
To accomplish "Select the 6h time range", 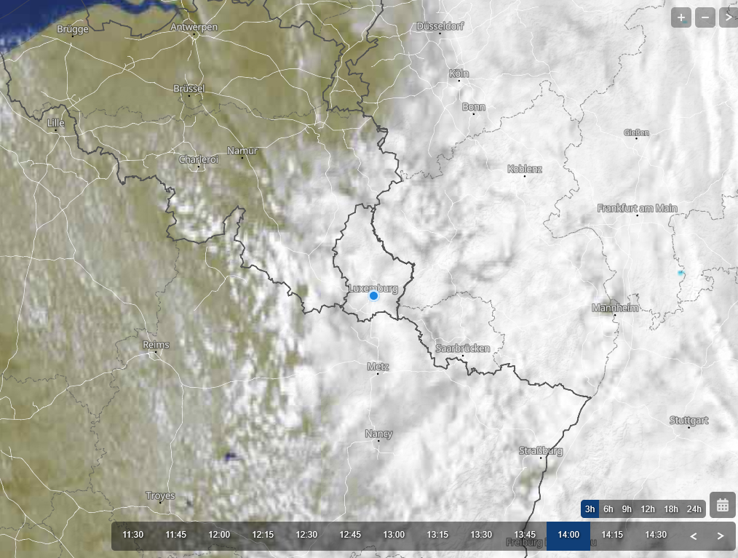I will pos(608,509).
